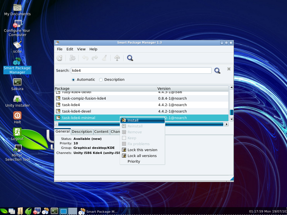Choose Lock all versions from the context menu
The width and height of the screenshot is (287, 215).
tap(142, 156)
